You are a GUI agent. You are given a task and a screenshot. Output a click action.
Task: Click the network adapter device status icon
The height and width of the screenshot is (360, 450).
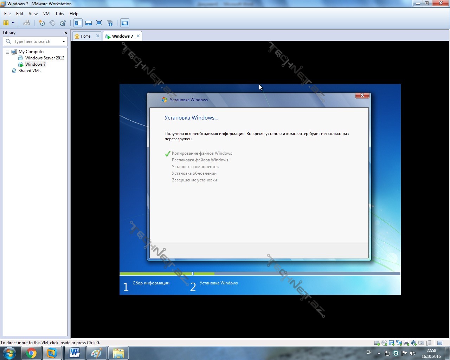399,343
